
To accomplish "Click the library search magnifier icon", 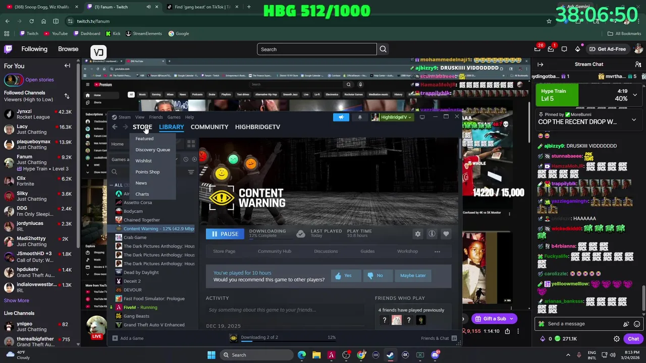I will (115, 172).
